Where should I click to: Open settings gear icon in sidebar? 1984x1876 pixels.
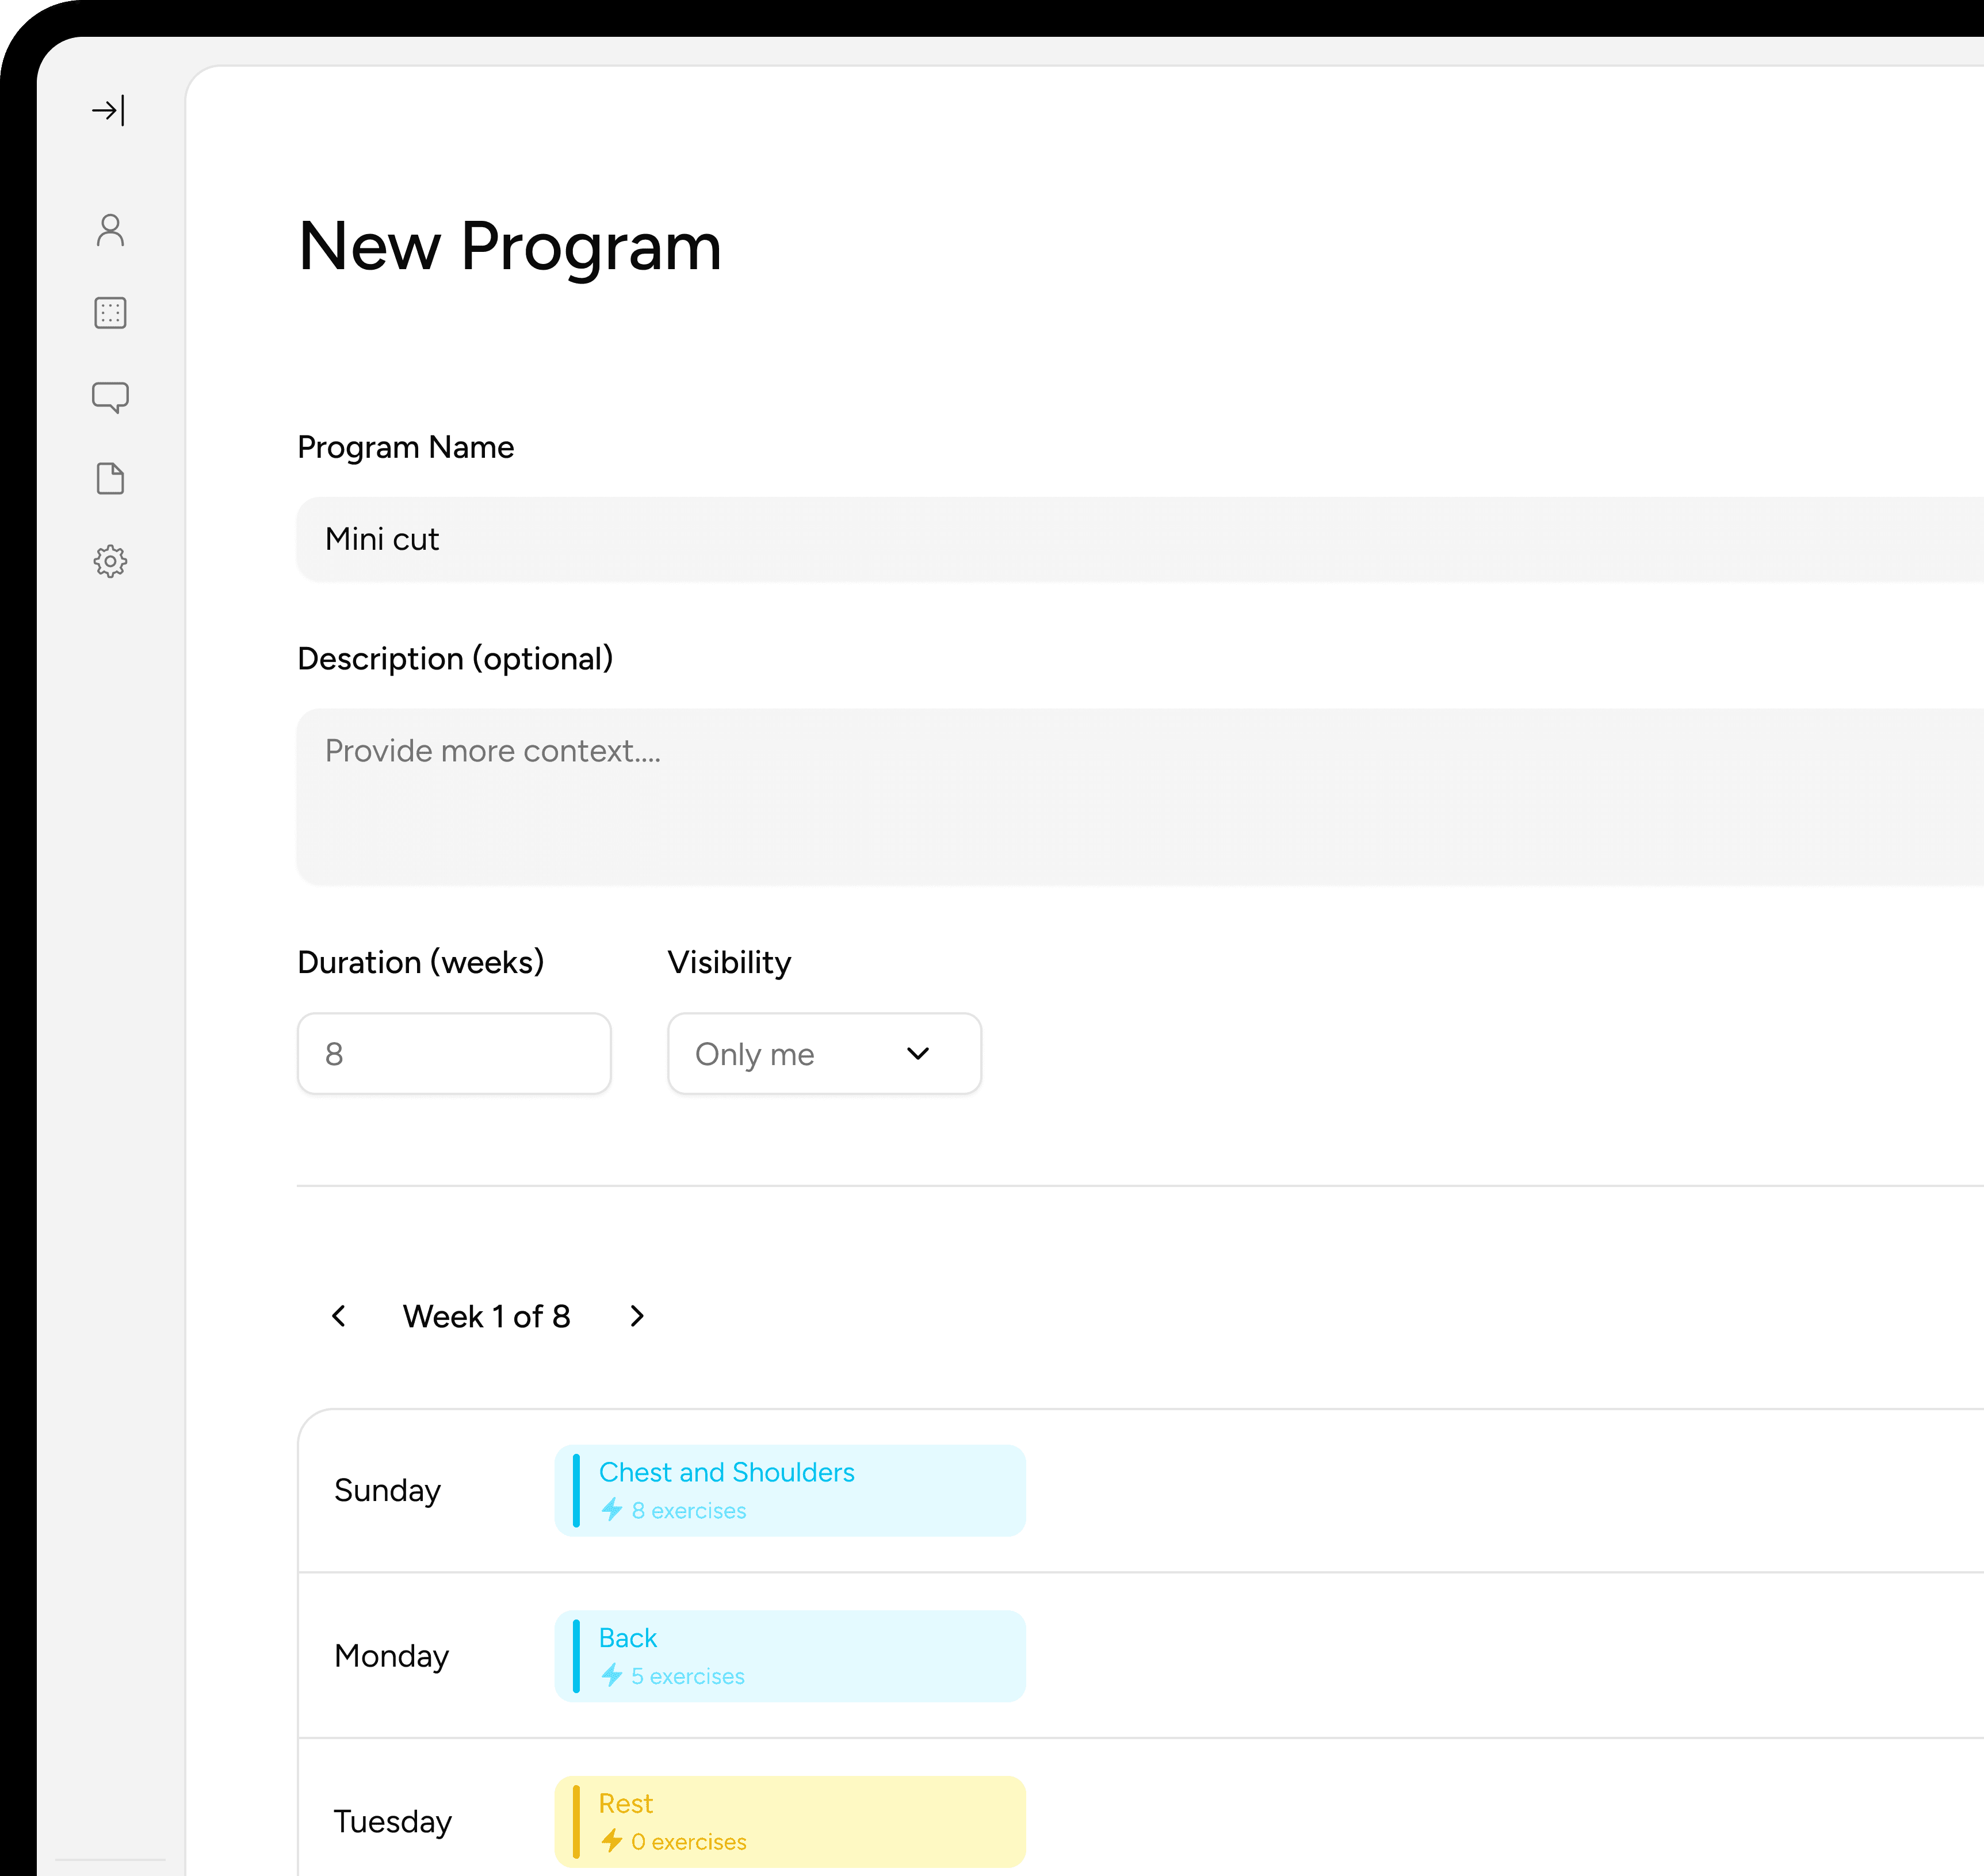tap(110, 561)
